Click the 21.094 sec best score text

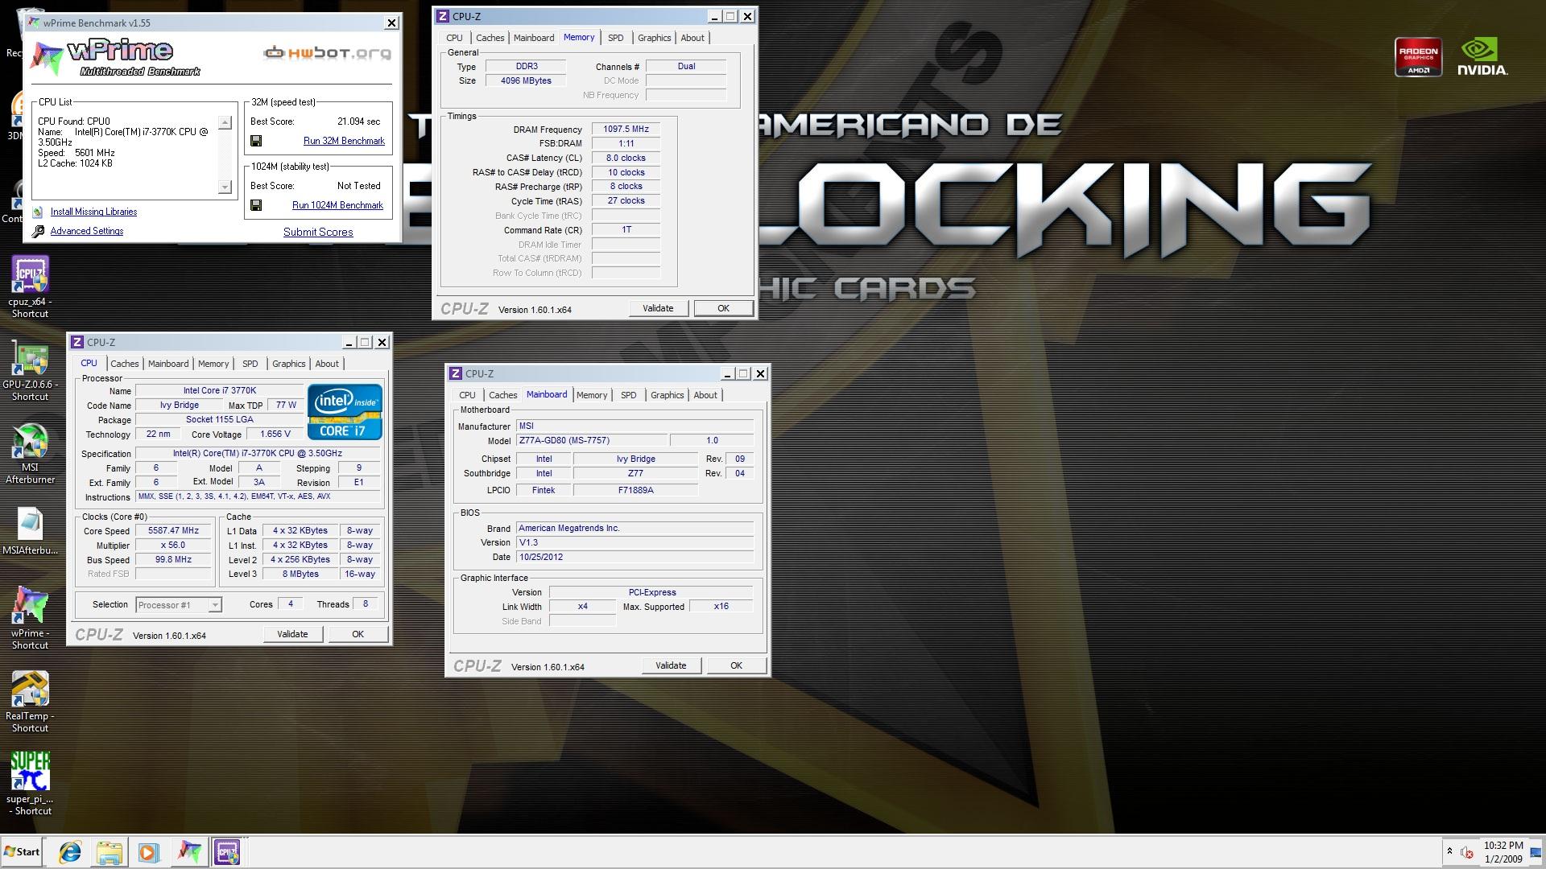click(359, 121)
